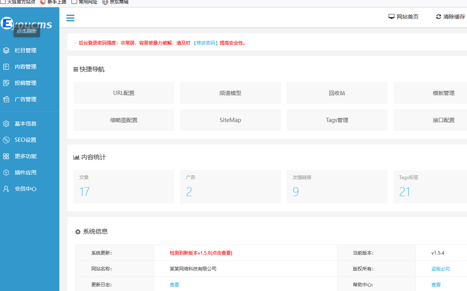The width and height of the screenshot is (467, 291).
Task: Click the 基本信息 gear icon
Action: click(6, 124)
